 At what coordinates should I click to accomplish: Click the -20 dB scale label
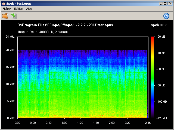pyautogui.click(x=161, y=37)
